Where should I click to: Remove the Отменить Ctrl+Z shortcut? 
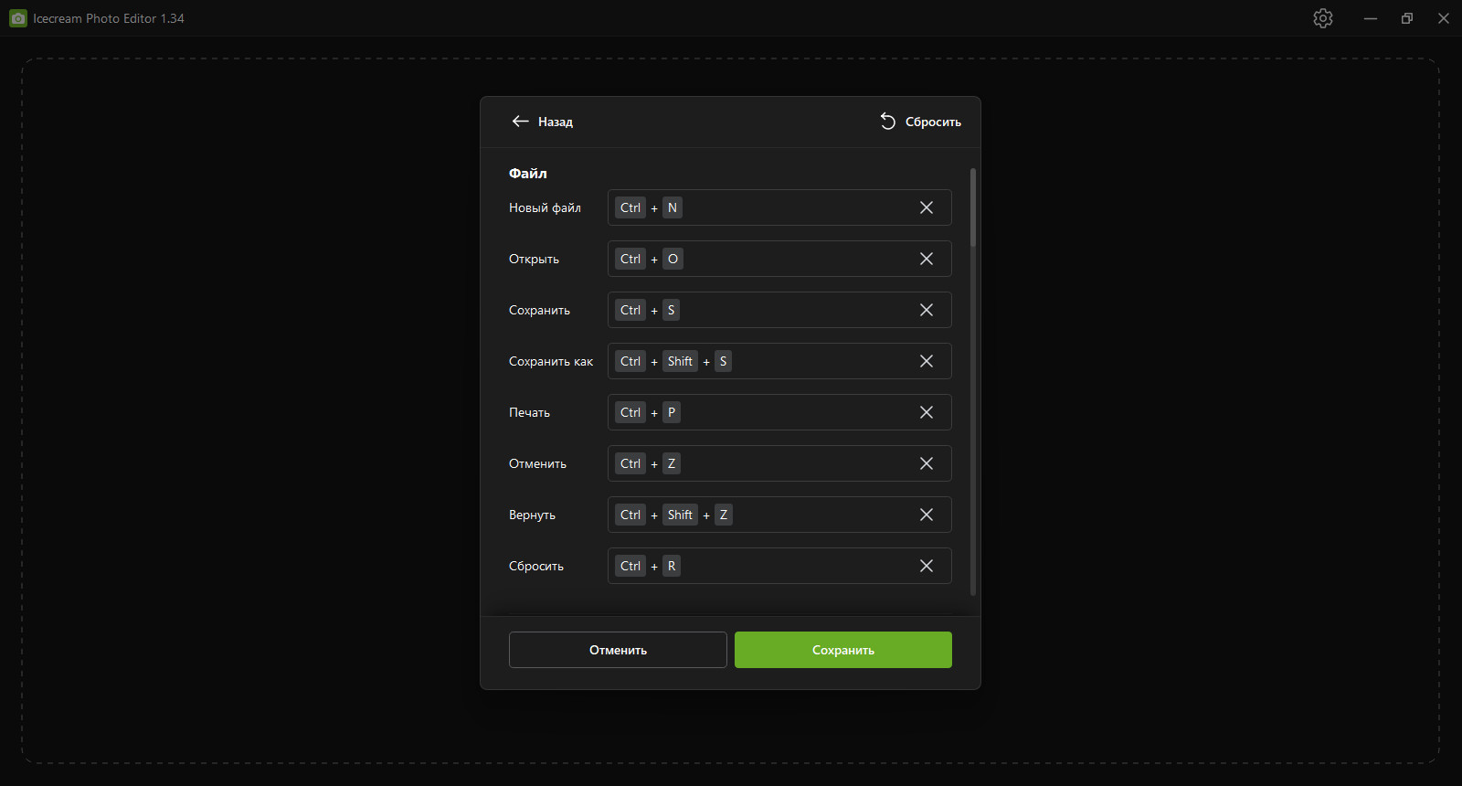point(927,463)
